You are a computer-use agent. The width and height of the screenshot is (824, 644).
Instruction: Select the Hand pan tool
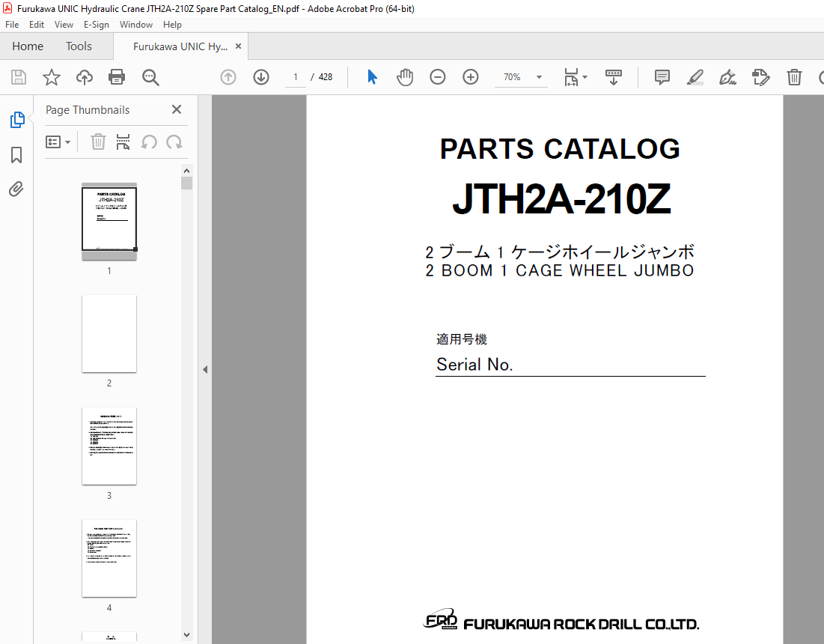(x=405, y=77)
